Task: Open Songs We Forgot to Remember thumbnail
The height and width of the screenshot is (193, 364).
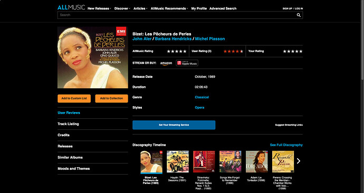Action: [x=231, y=162]
